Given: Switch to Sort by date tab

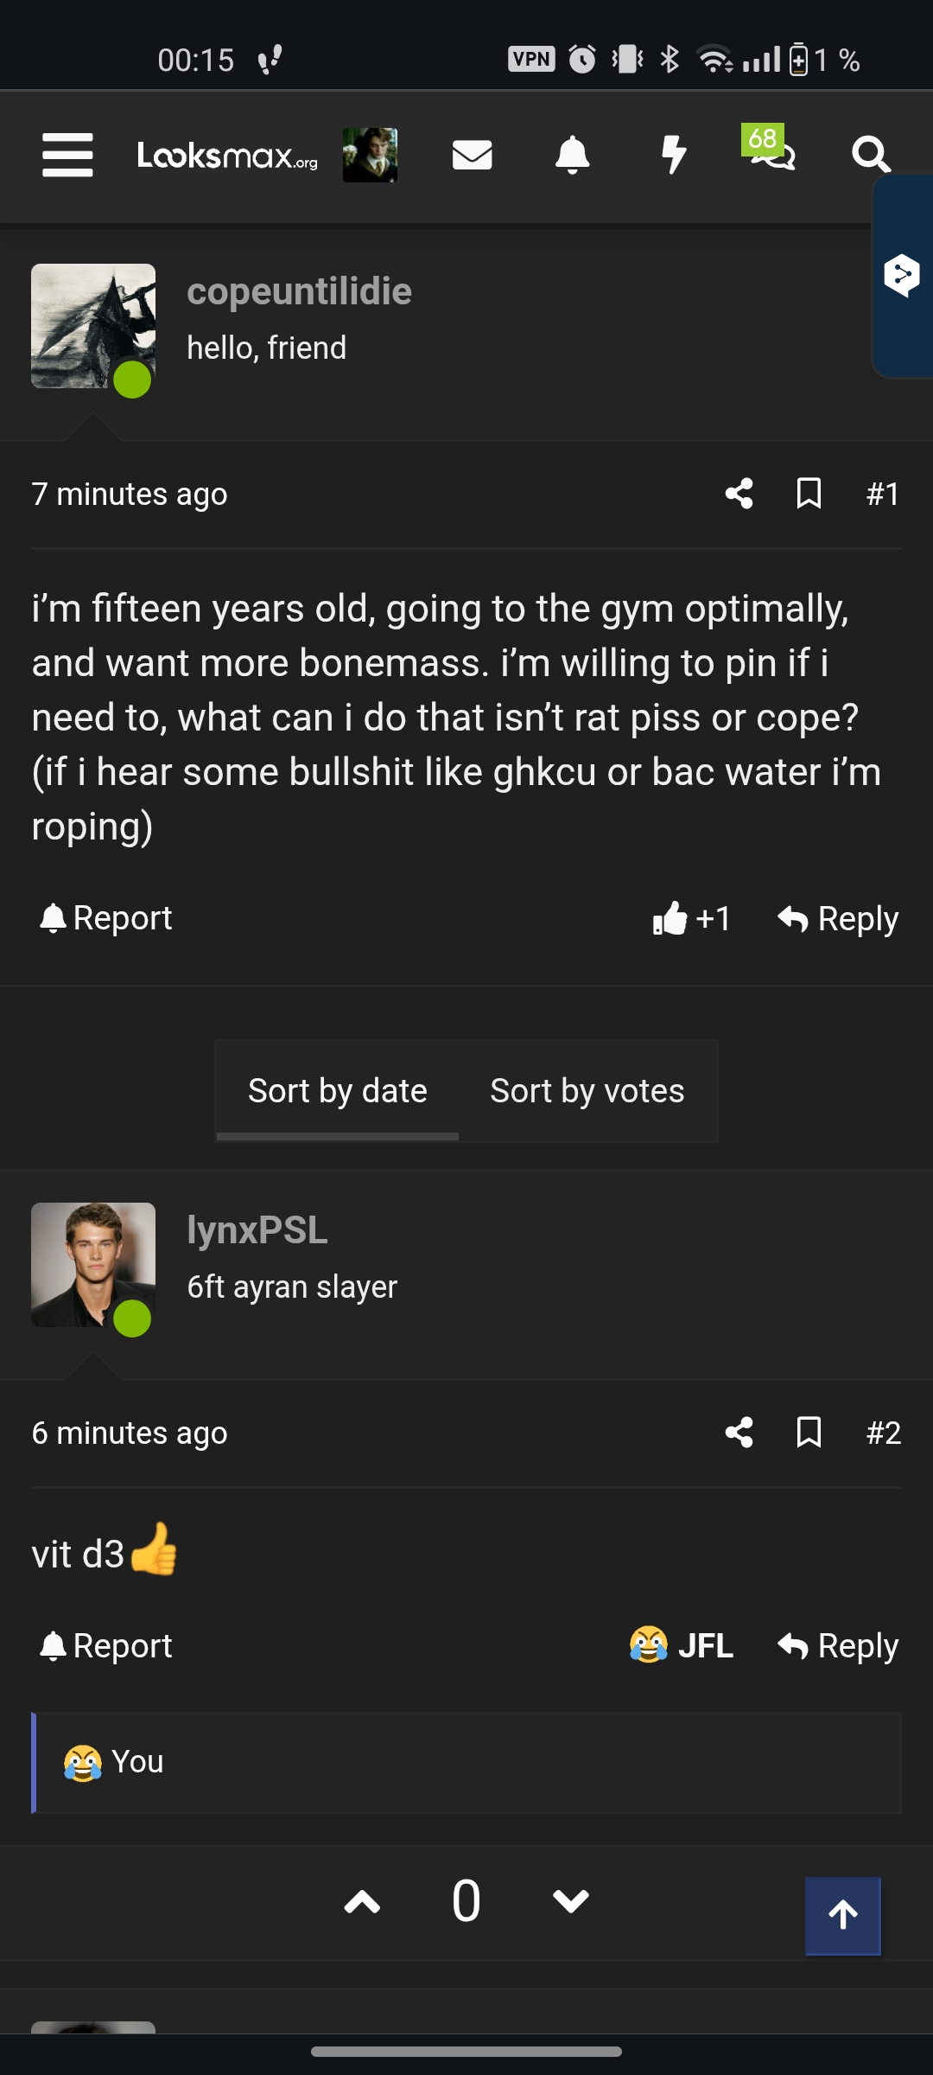Looking at the screenshot, I should [337, 1091].
